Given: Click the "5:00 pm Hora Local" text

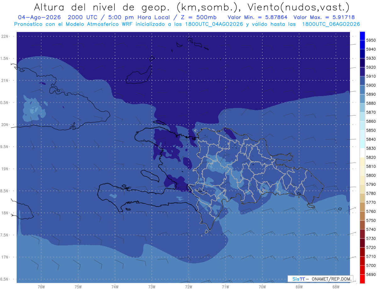Looking at the screenshot, I should pos(139,17).
